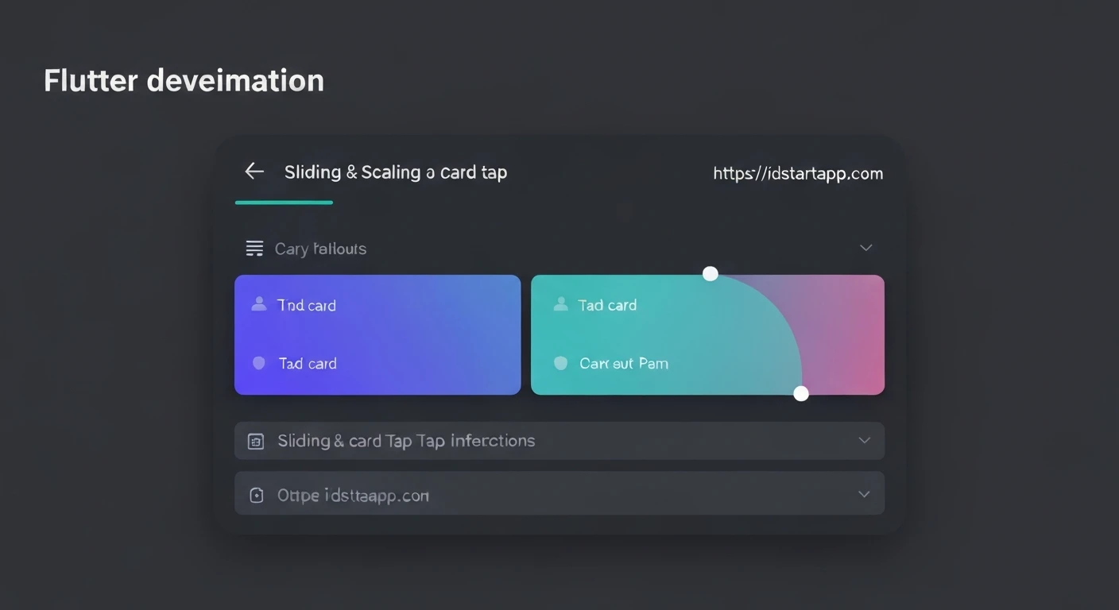Viewport: 1119px width, 610px height.
Task: Click the list icon beside Cary fallouts
Action: [x=254, y=249]
